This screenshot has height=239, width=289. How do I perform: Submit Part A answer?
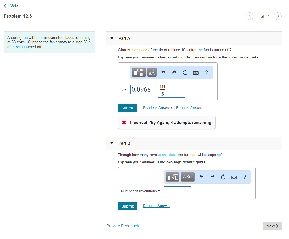pos(128,108)
